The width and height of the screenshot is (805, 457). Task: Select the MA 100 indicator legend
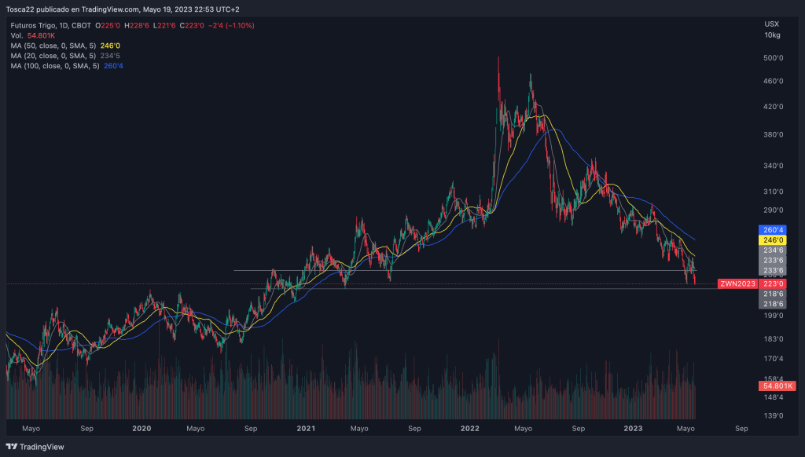click(x=57, y=66)
